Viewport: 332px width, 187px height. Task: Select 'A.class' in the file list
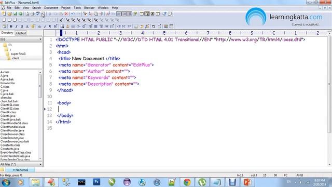tap(5, 72)
